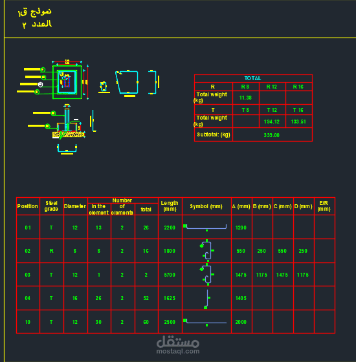Select the 'C (mm)' column header

point(283,206)
